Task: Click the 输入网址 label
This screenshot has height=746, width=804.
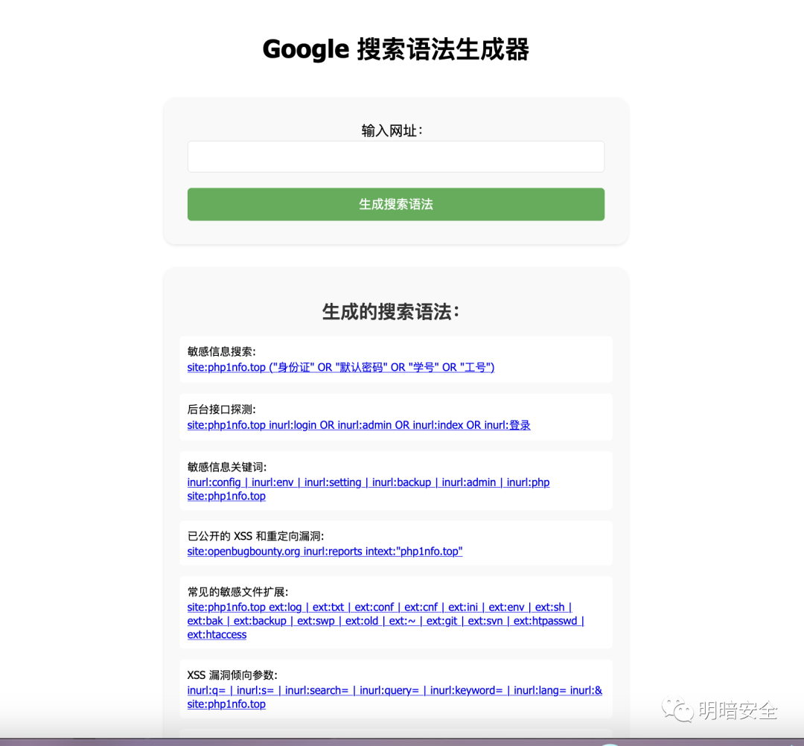Action: click(x=392, y=131)
